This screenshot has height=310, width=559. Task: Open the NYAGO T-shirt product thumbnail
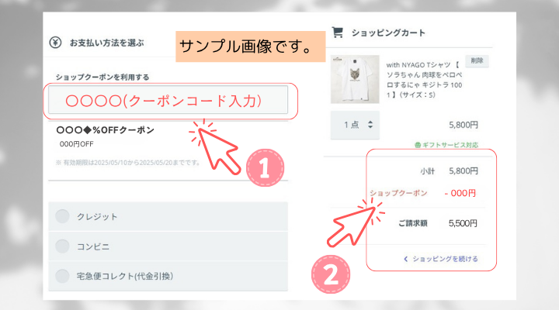point(355,79)
